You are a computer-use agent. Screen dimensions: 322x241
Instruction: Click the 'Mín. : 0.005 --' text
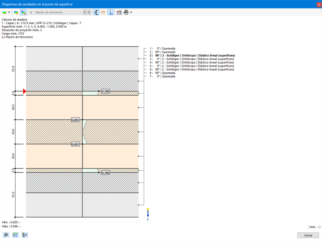coord(11,222)
